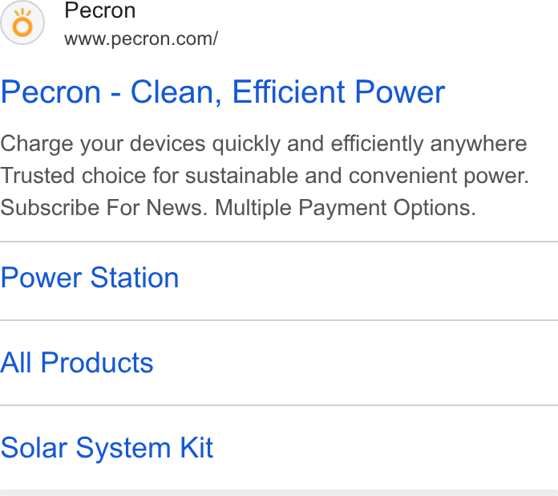Click the 'Charge your devices quickly' description line
This screenshot has height=496, width=558.
point(264,144)
